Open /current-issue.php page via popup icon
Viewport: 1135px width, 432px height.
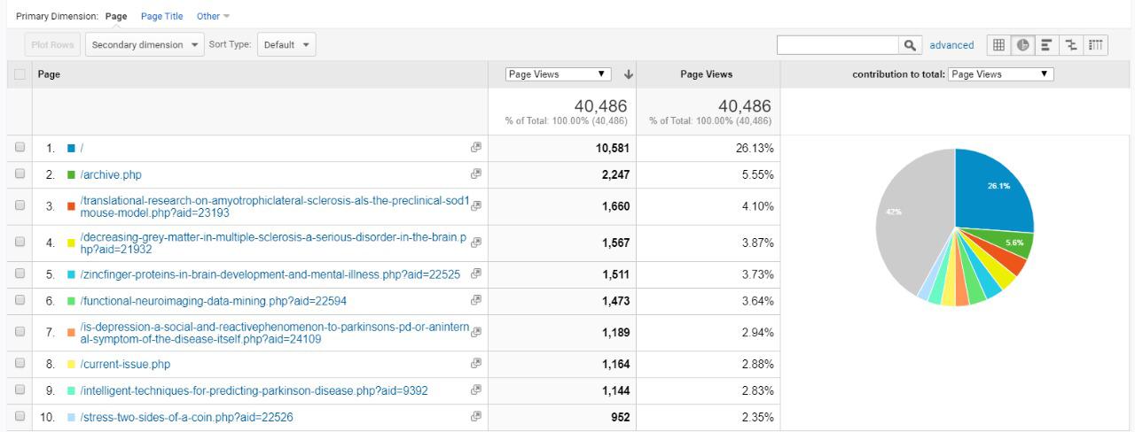pos(475,364)
